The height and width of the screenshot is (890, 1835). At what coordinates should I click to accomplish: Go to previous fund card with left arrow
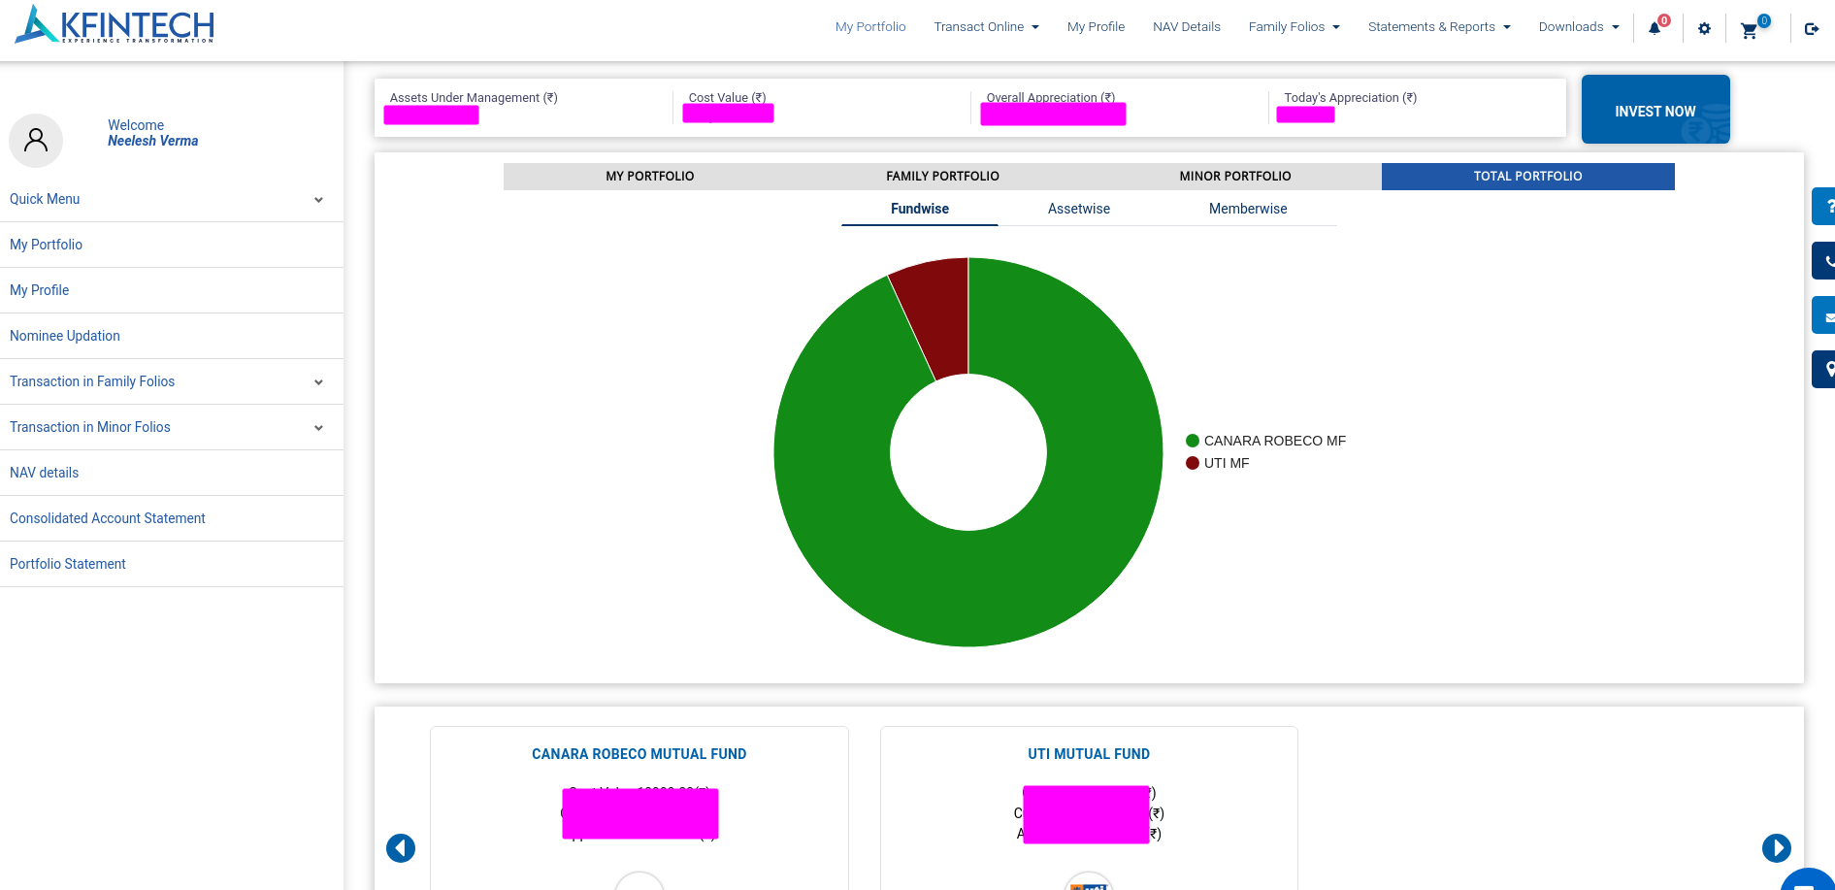(x=401, y=847)
